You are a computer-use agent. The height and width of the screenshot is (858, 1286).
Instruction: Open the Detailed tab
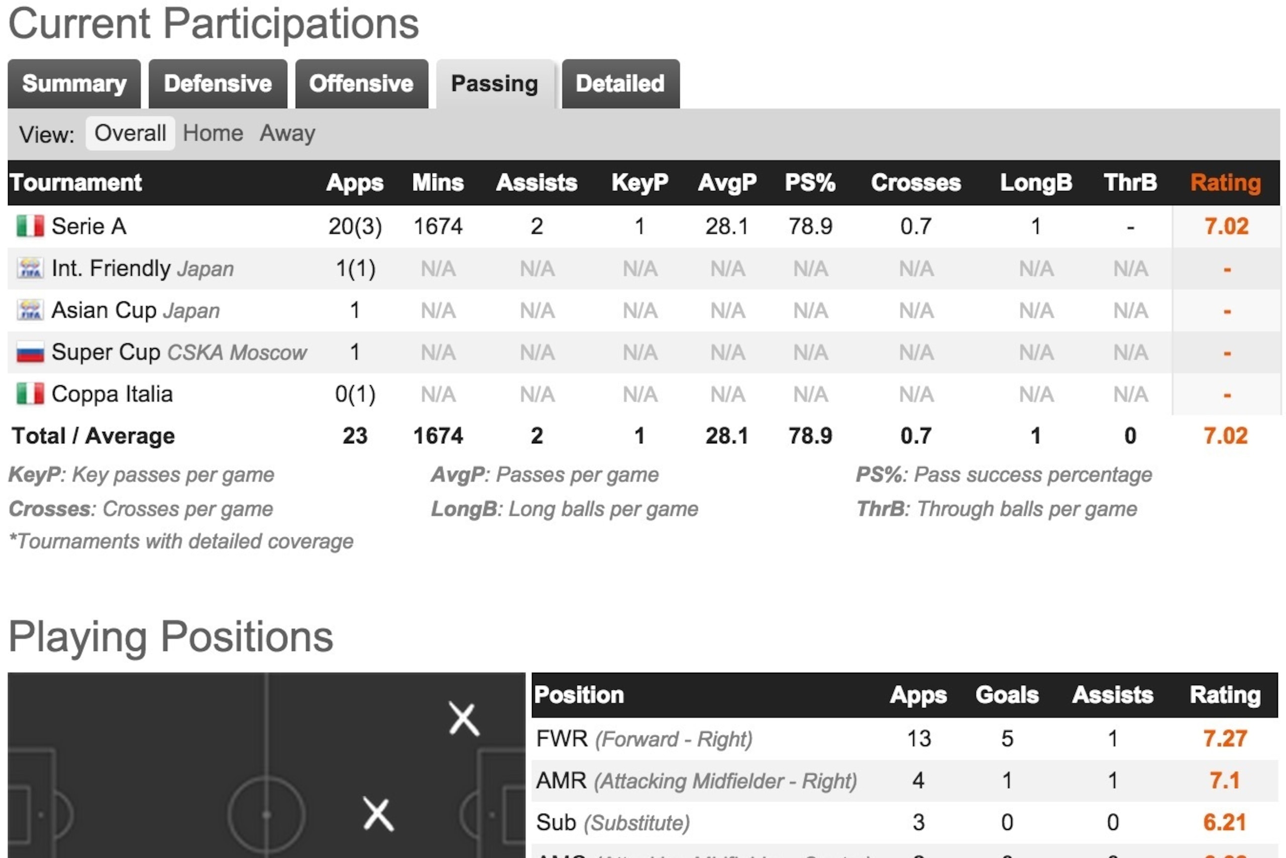[620, 84]
